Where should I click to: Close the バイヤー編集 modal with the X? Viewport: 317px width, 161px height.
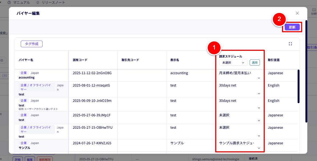click(x=297, y=13)
